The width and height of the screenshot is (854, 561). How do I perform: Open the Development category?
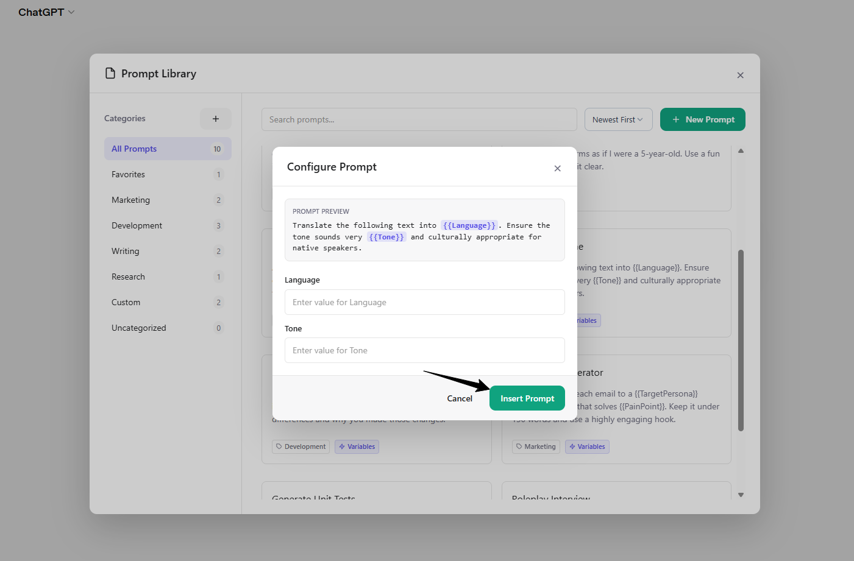(x=168, y=225)
